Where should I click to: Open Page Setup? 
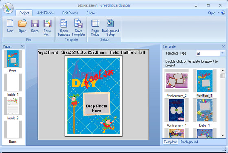pyautogui.click(x=95, y=27)
